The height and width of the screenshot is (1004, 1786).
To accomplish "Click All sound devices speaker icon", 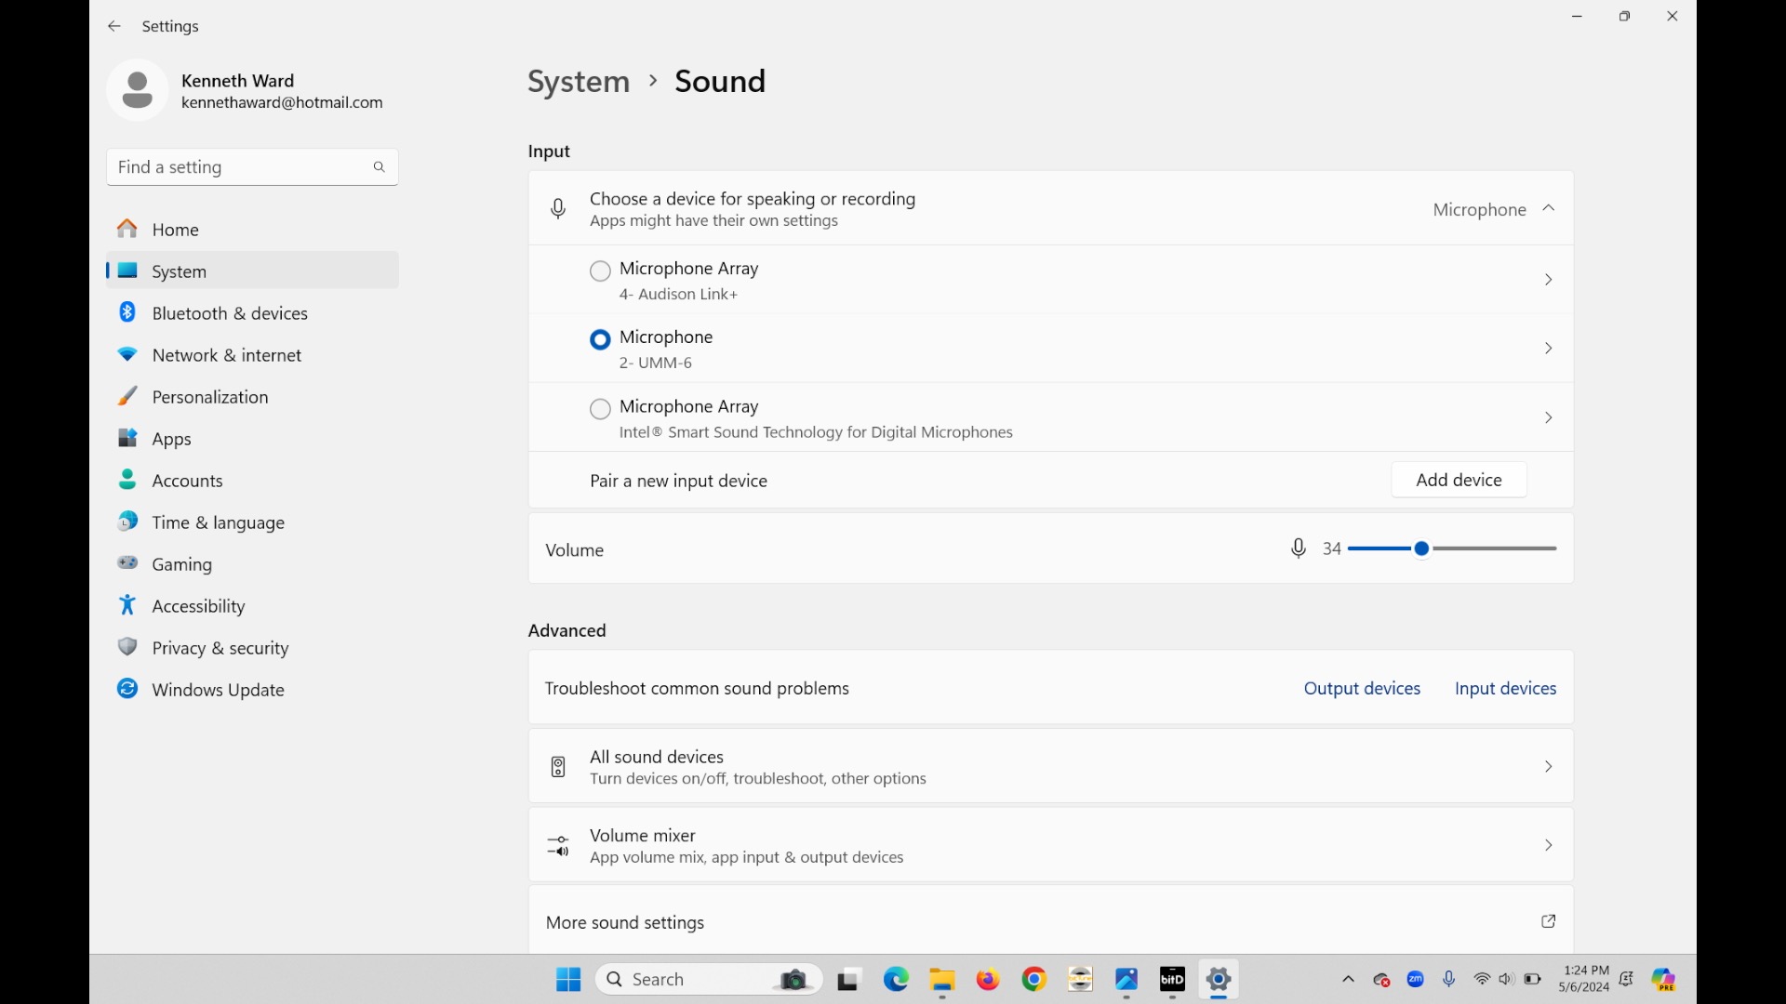I will pos(558,767).
